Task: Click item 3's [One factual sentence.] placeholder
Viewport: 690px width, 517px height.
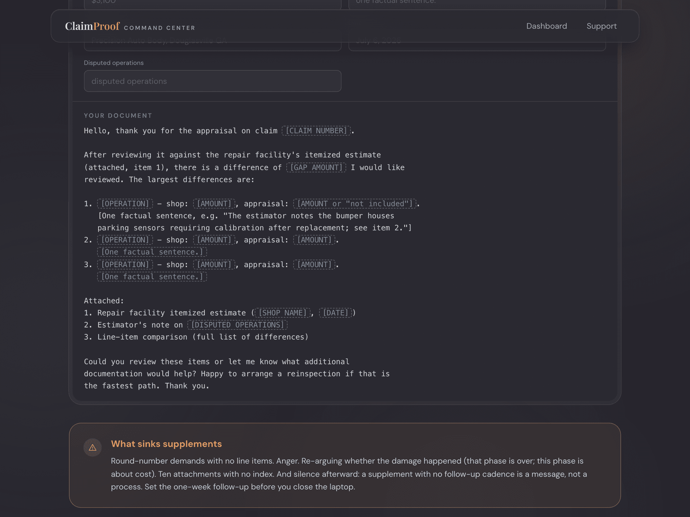Action: 152,277
